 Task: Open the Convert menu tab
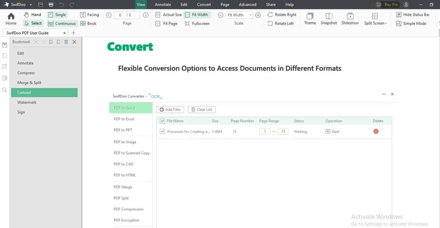tap(204, 5)
